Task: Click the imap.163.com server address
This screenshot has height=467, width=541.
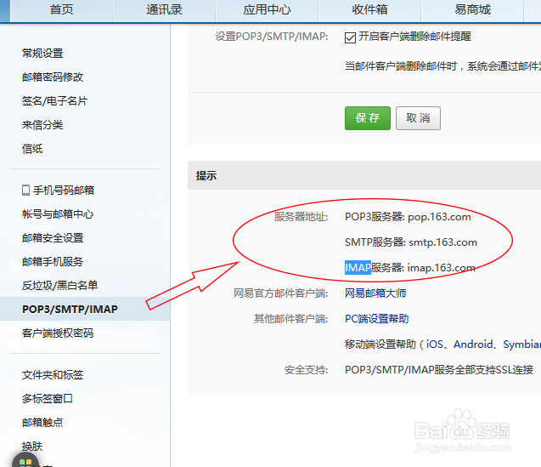Action: (x=442, y=268)
